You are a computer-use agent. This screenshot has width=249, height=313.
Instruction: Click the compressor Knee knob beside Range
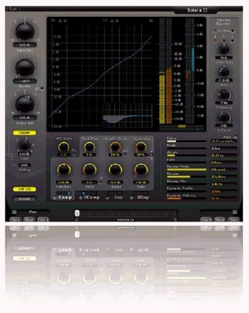tap(141, 170)
